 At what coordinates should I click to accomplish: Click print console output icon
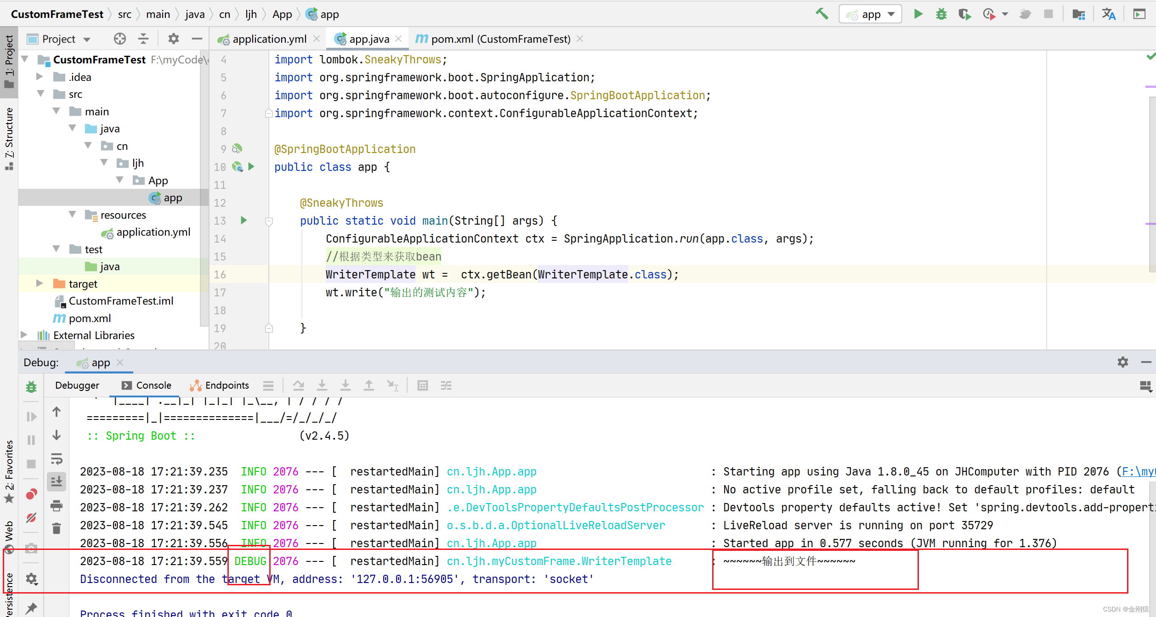coord(57,506)
